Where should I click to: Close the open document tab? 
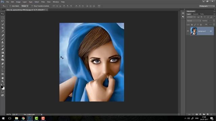(47, 10)
